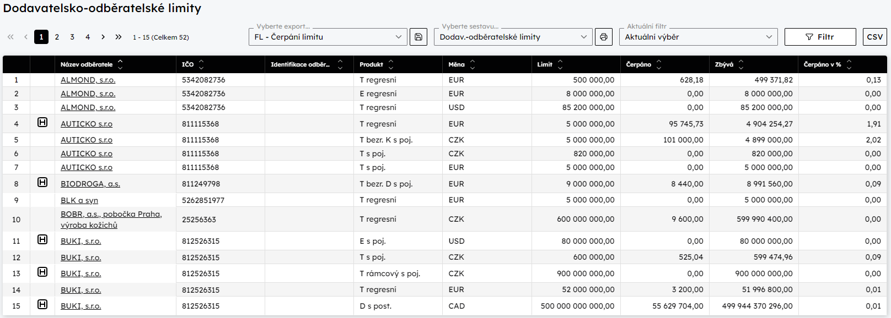Image resolution: width=891 pixels, height=318 pixels.
Task: Sort the Identifikace odběr... column
Action: [x=340, y=64]
